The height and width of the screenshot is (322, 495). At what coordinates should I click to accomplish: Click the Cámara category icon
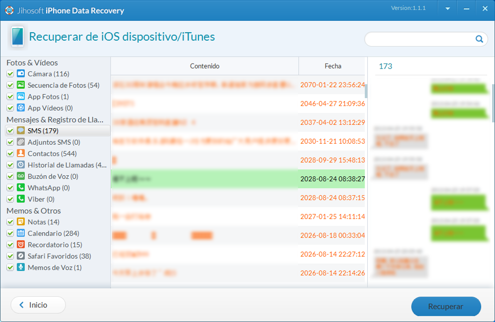(x=21, y=73)
